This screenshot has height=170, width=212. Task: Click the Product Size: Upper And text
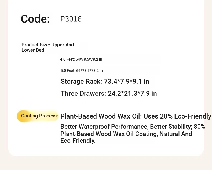(47, 45)
